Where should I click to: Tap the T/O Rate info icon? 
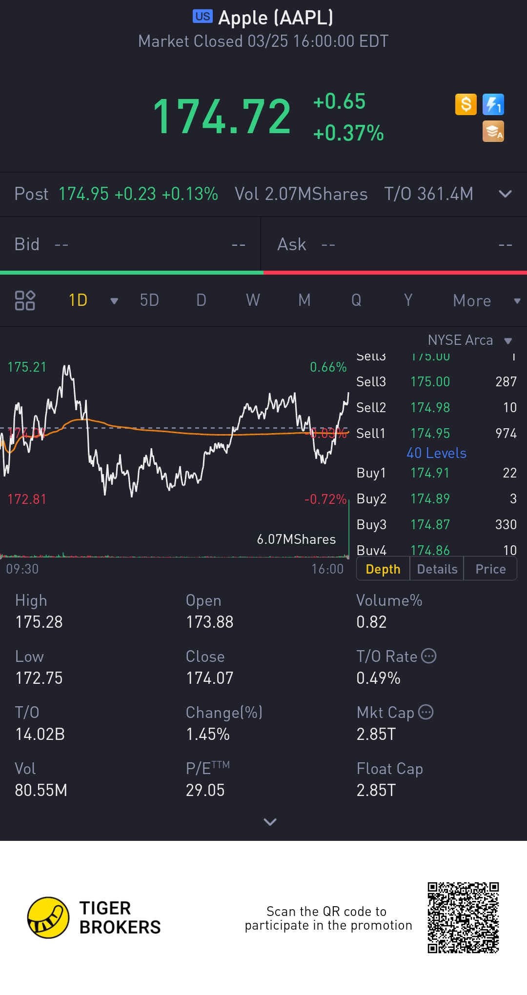tap(428, 656)
